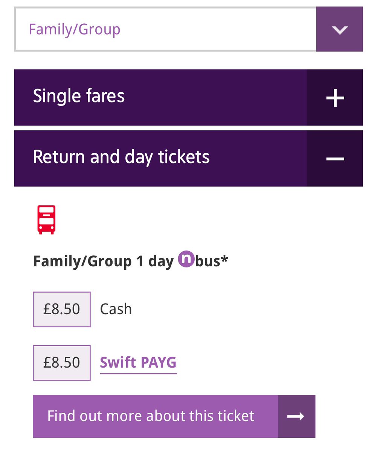The width and height of the screenshot is (377, 452).
Task: Click the asterisk after nbus
Action: click(224, 259)
